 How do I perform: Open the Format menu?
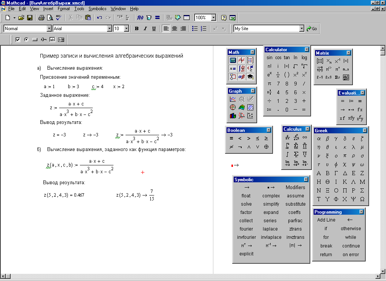(x=64, y=9)
